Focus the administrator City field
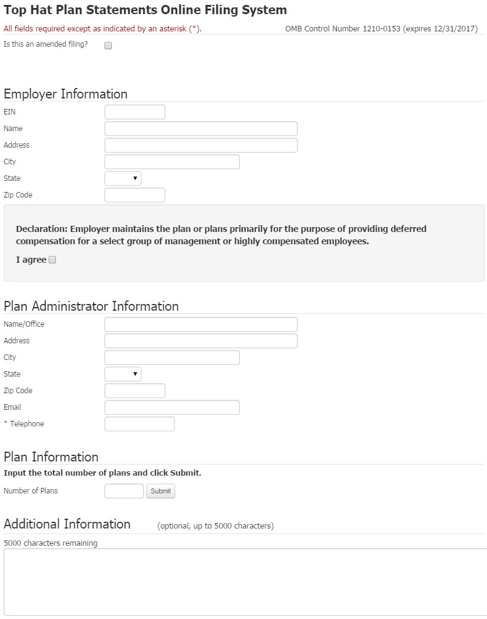The height and width of the screenshot is (619, 487). (x=171, y=357)
